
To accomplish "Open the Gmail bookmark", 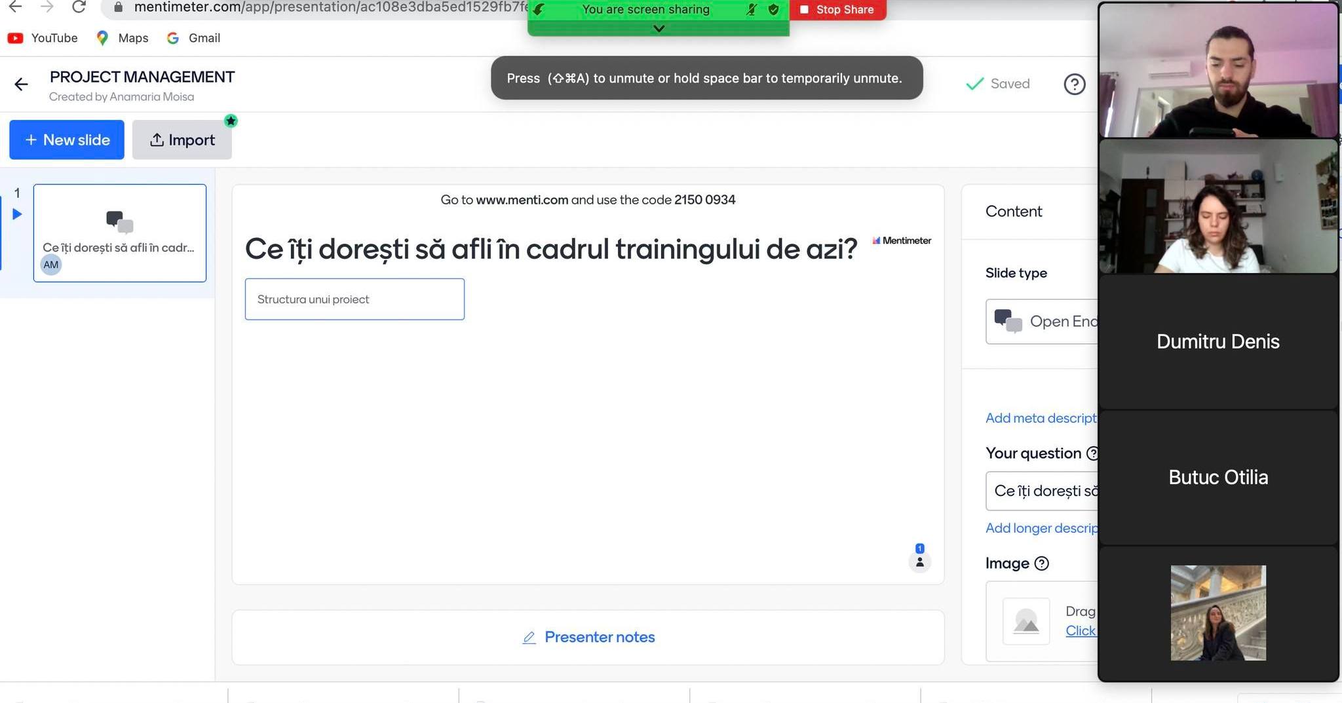I will 194,38.
